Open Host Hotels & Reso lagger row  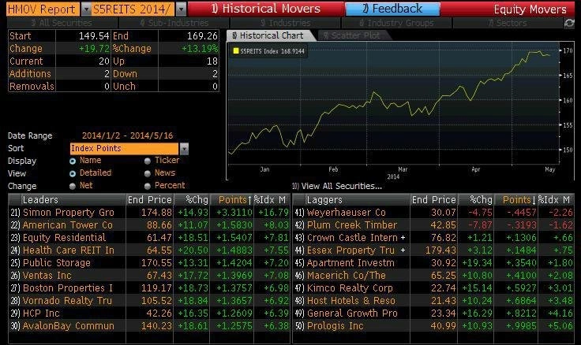(433, 301)
